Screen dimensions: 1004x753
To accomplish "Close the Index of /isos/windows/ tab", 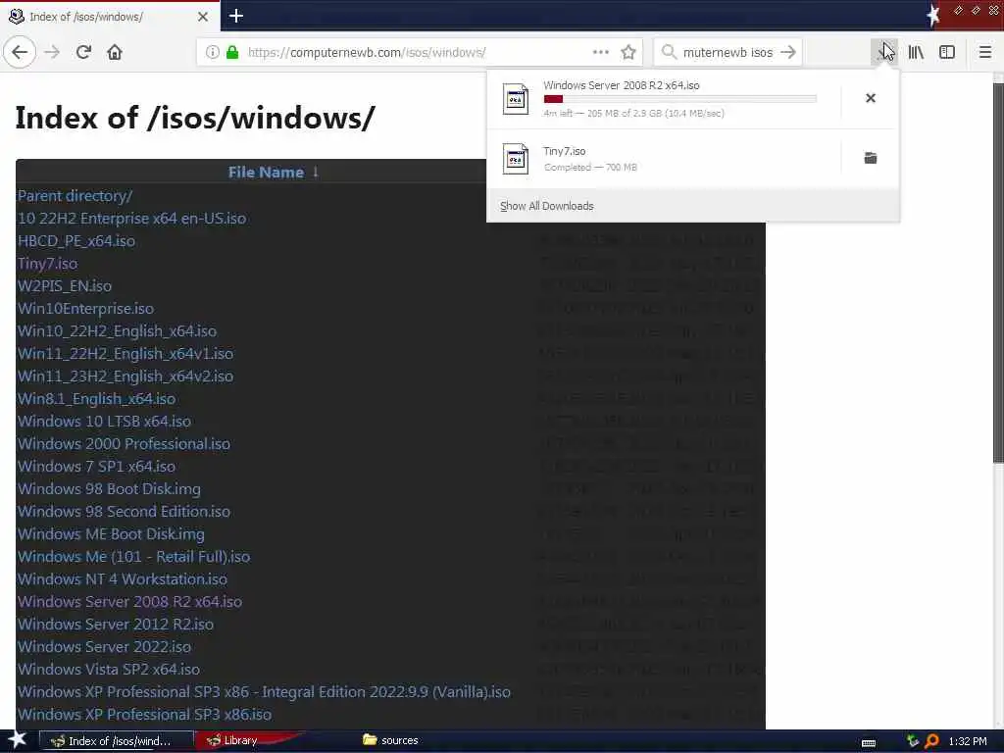I will (x=202, y=17).
